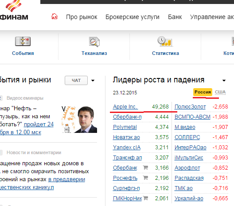The image size is (234, 206).
Task: Open the Статистика clock and bars icon
Action: coord(165,41)
